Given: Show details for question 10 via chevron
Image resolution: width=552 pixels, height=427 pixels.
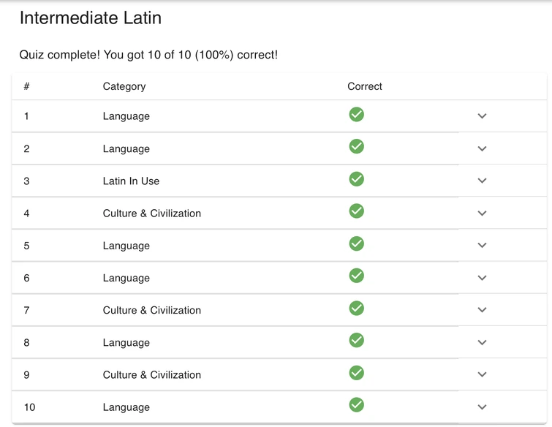Looking at the screenshot, I should 482,407.
